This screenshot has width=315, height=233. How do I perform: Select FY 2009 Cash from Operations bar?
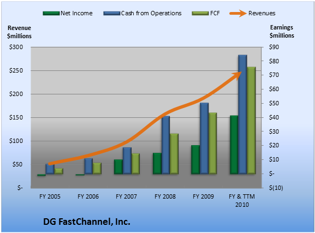204,139
